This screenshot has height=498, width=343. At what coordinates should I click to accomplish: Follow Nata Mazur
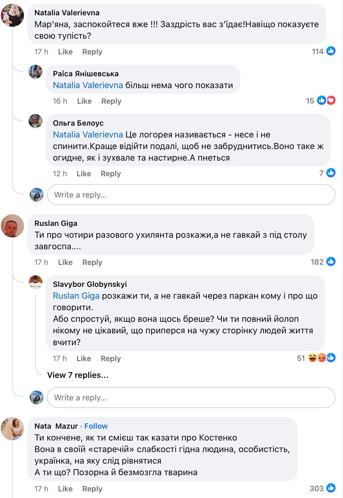(x=96, y=426)
